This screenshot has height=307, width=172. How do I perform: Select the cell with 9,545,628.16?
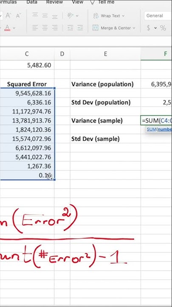pyautogui.click(x=27, y=93)
